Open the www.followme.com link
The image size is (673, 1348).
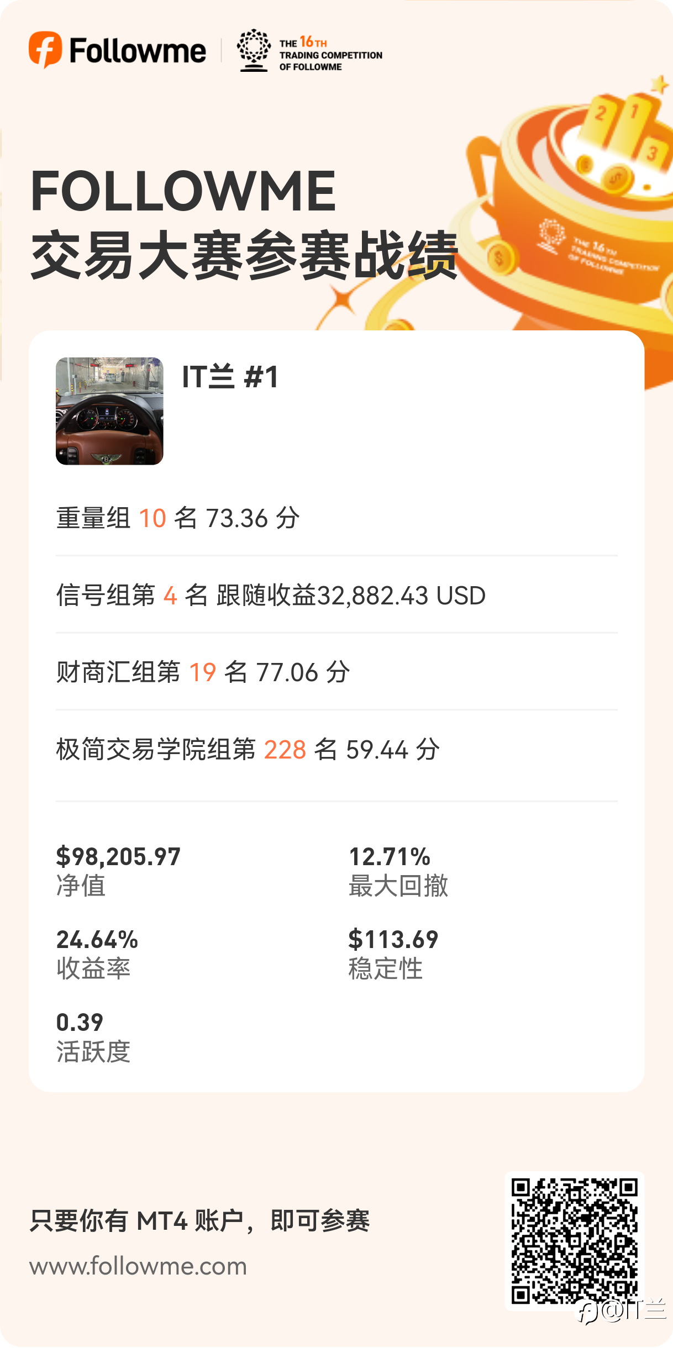[138, 1266]
